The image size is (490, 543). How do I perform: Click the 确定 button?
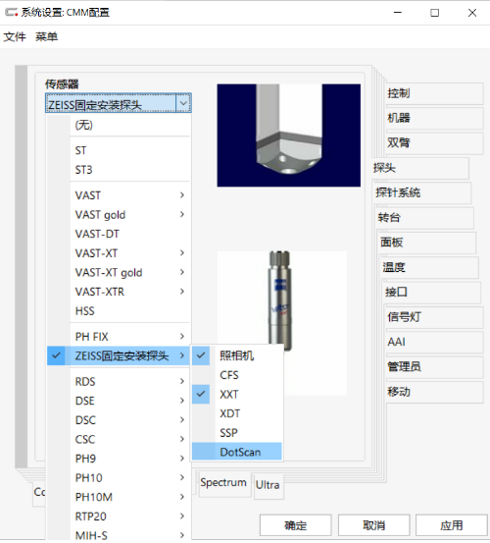coord(295,525)
